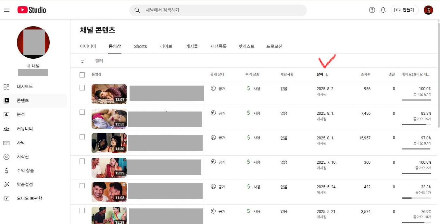The width and height of the screenshot is (440, 224).
Task: Open the account avatar menu
Action: [428, 10]
